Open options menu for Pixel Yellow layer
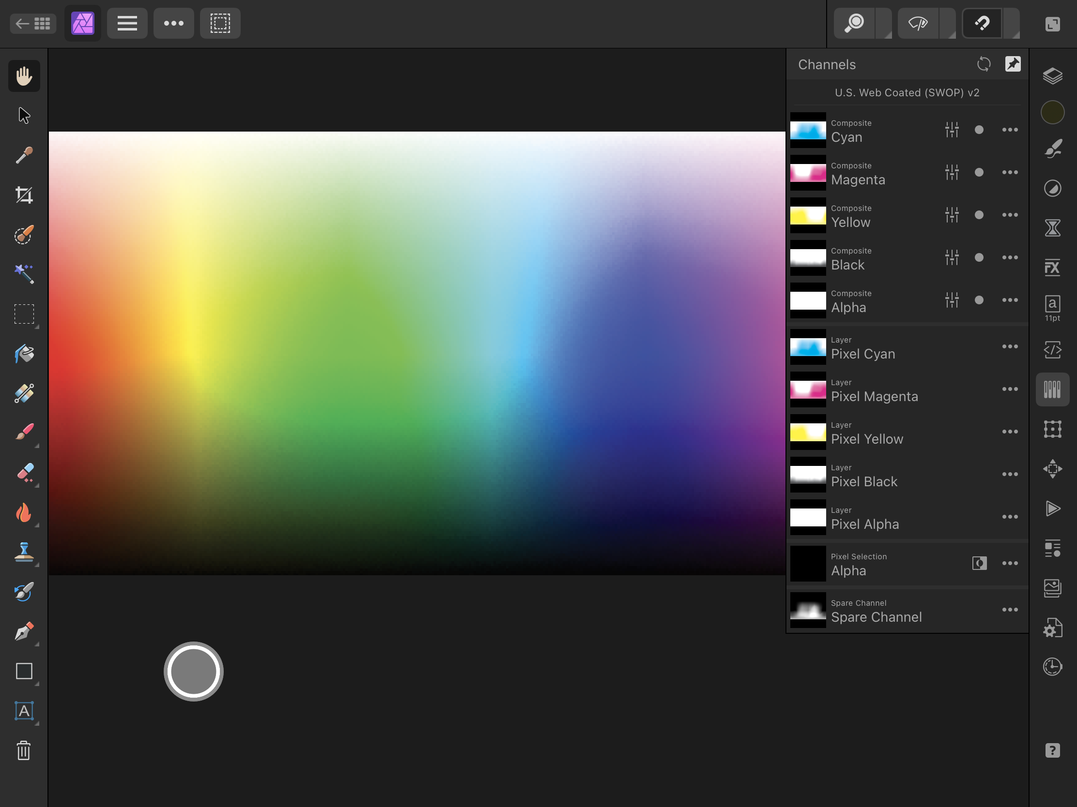Image resolution: width=1077 pixels, height=807 pixels. pyautogui.click(x=1010, y=432)
